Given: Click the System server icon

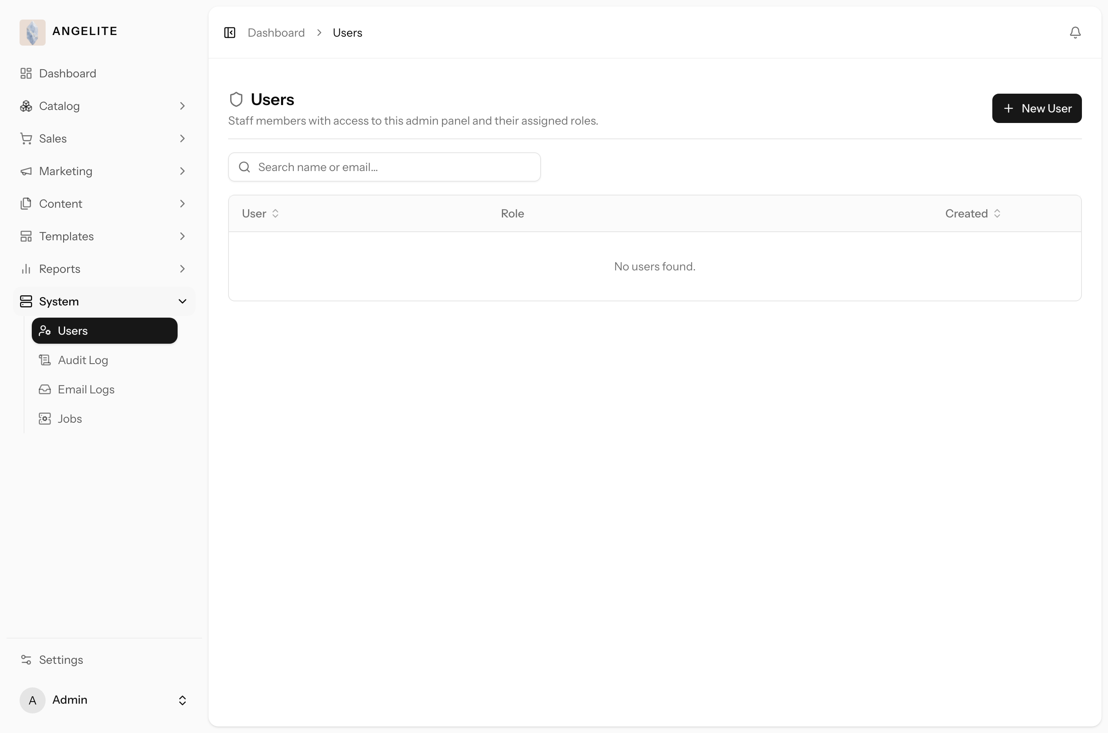Looking at the screenshot, I should 26,301.
